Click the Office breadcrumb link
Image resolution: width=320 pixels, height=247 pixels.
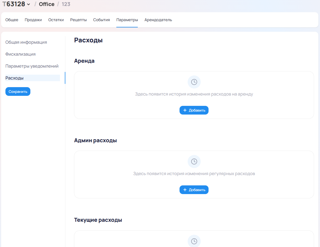click(47, 4)
